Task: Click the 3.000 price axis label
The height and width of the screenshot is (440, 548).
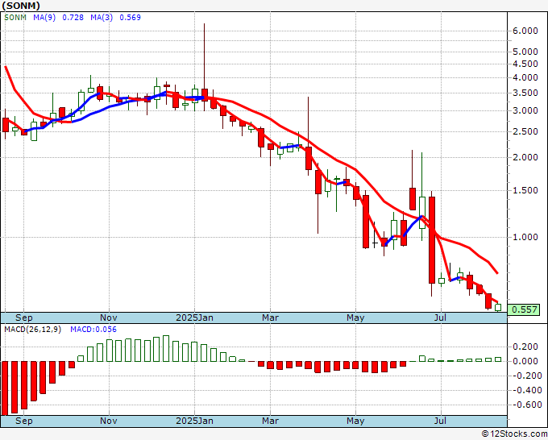Action: 525,110
